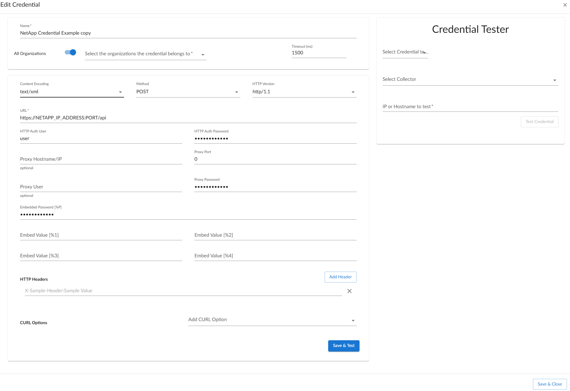Click the Embed Value [%4] field
Viewport: 570px width, 391px height.
click(275, 256)
